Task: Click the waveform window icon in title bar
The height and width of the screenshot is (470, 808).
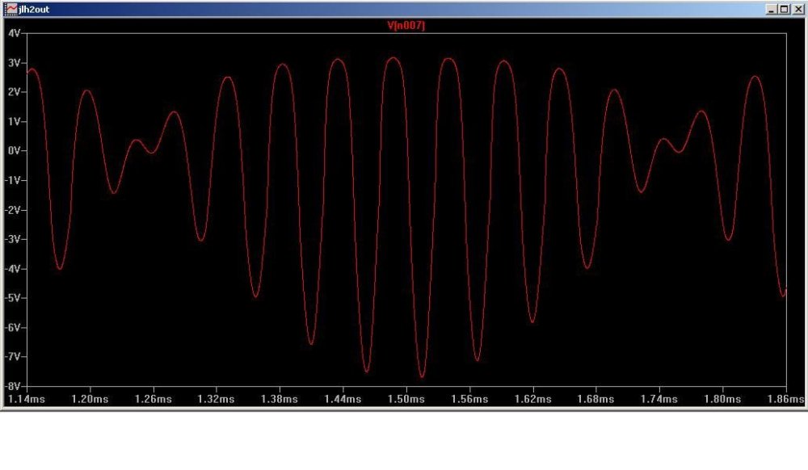Action: (x=12, y=9)
